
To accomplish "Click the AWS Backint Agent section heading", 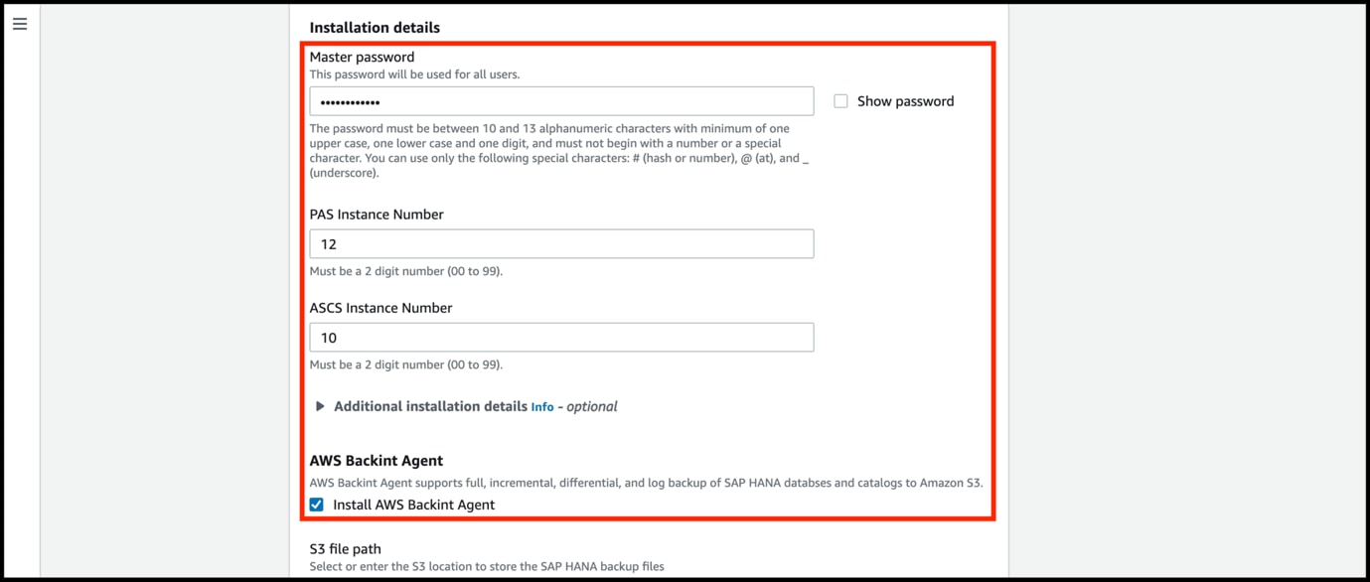I will click(x=377, y=460).
